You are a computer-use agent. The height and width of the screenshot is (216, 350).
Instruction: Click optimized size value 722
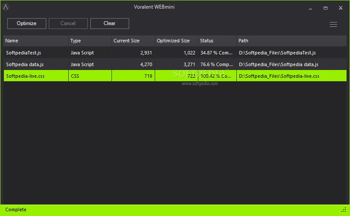(191, 76)
